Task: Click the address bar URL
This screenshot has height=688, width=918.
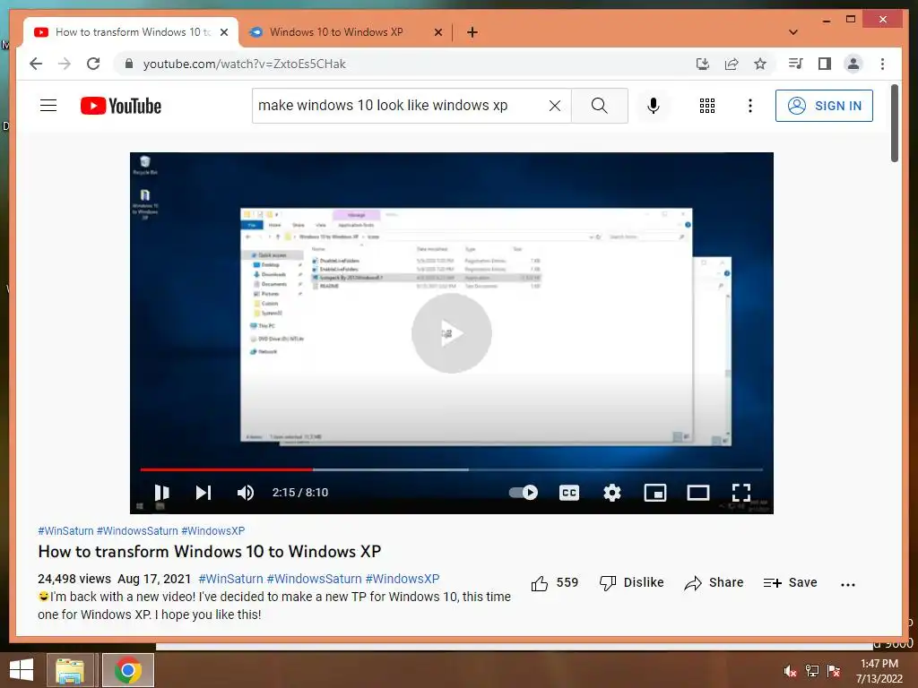Action: point(244,64)
